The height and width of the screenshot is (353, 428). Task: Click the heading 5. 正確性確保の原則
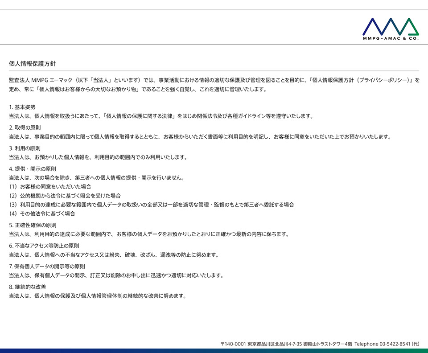(33, 226)
